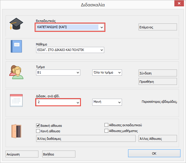Open the Διδασκ. ανά εβδ. dropdown
Image resolution: width=186 pixels, height=163 pixels.
pos(78,102)
